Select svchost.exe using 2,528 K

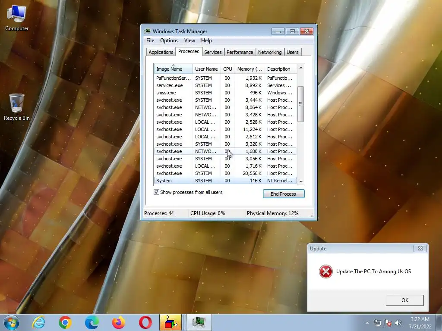pos(225,122)
